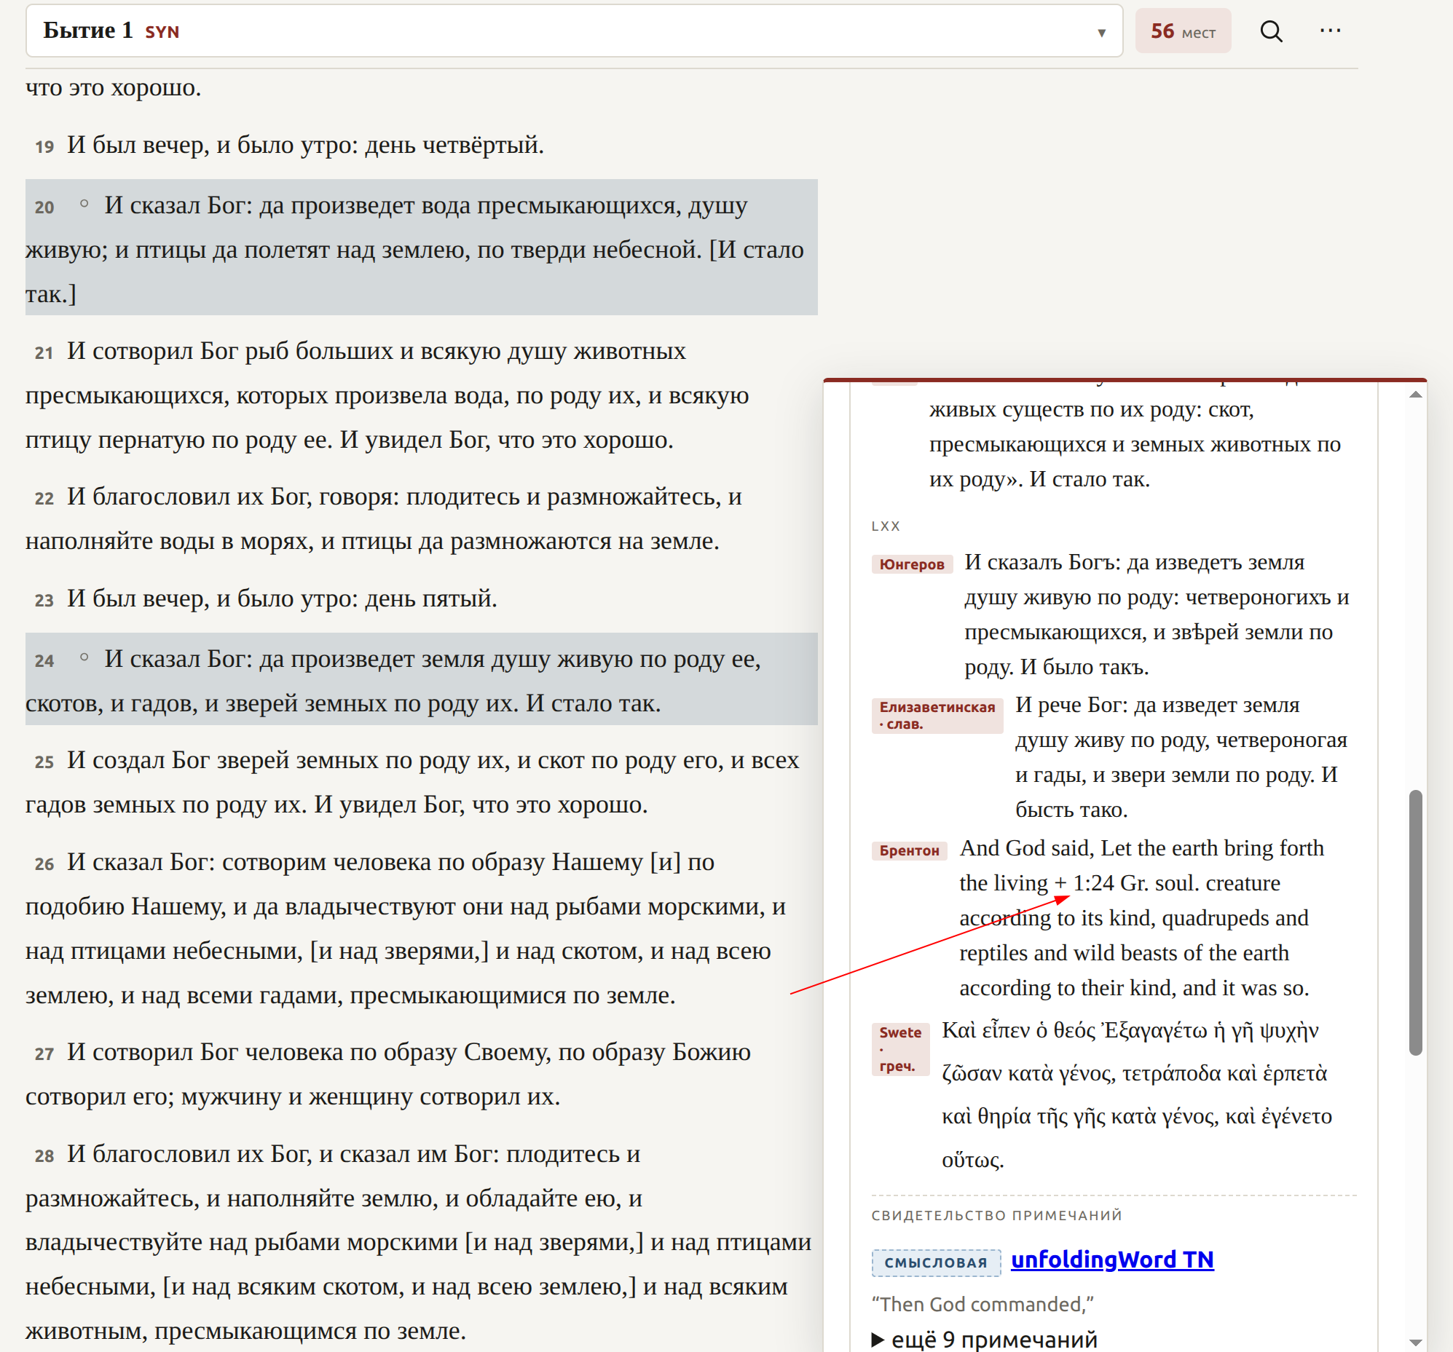Select the Брентон translation label
Viewport: 1453px width, 1352px height.
click(908, 850)
